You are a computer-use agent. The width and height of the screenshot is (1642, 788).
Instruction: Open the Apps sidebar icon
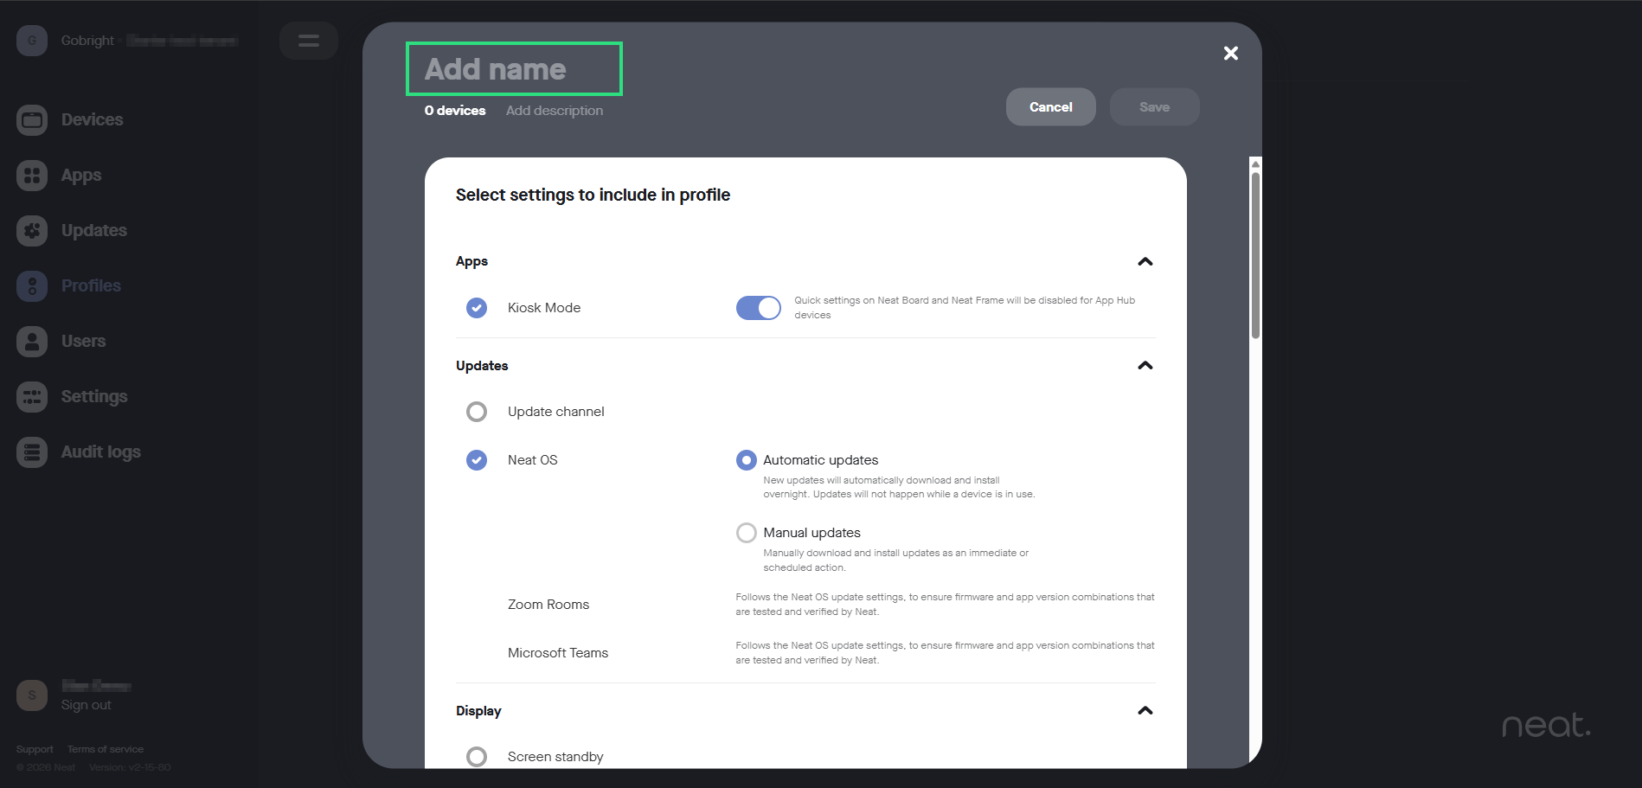click(32, 176)
